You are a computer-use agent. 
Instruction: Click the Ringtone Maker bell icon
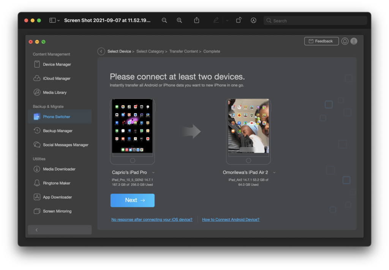(x=37, y=183)
